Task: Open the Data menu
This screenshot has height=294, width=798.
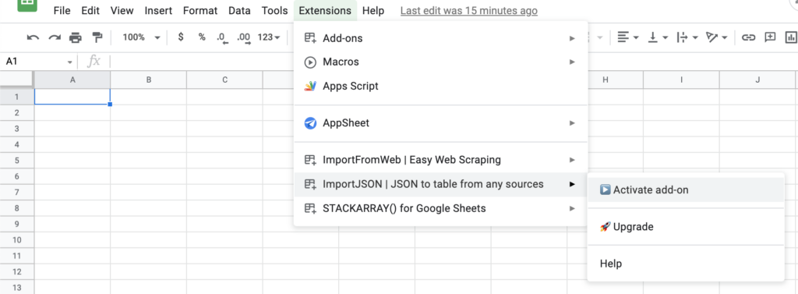Action: 239,11
